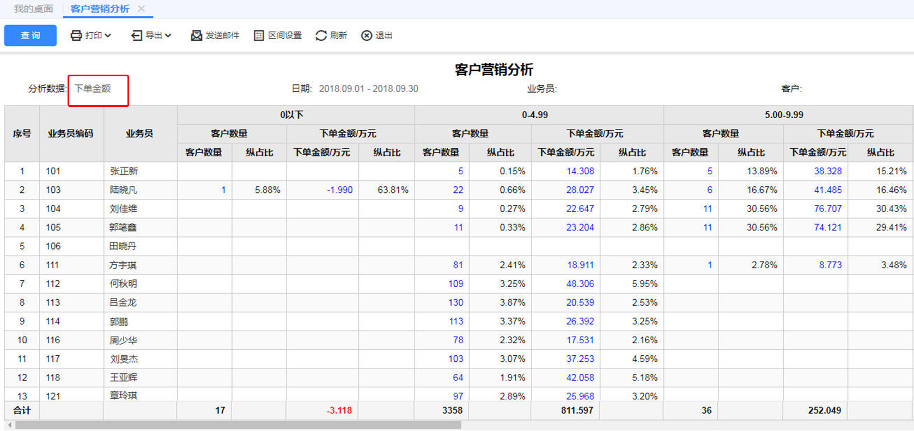914x431 pixels.
Task: Click the refresh (刷新) icon
Action: (x=321, y=35)
